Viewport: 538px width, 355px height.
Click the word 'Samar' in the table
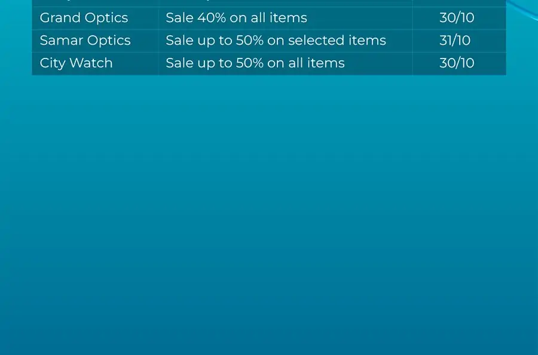click(61, 41)
